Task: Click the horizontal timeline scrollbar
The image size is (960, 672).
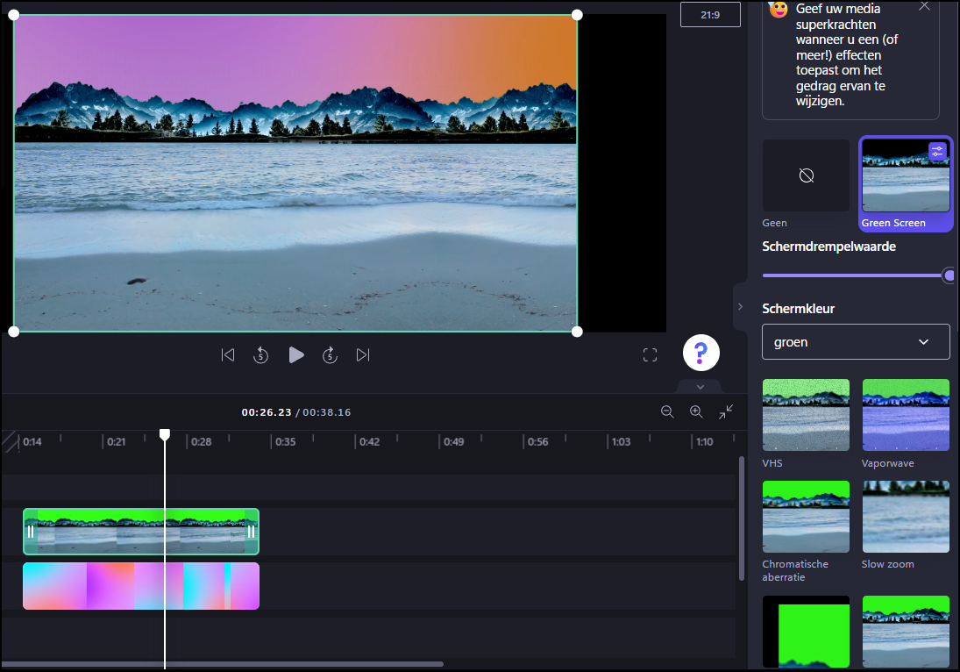Action: 222,664
